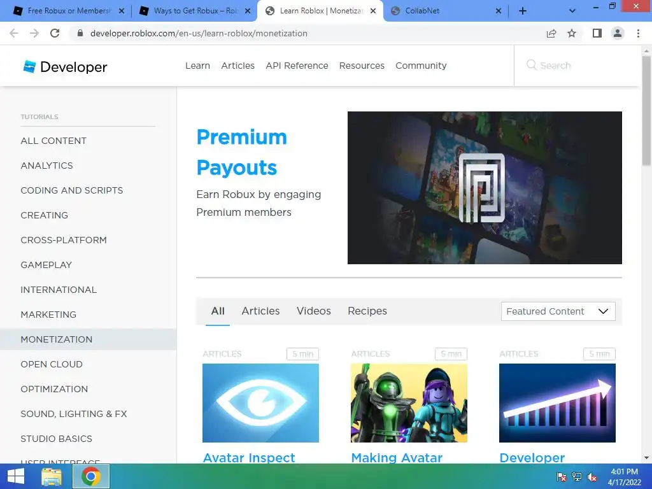652x489 pixels.
Task: Open API Reference nav item
Action: click(x=297, y=66)
